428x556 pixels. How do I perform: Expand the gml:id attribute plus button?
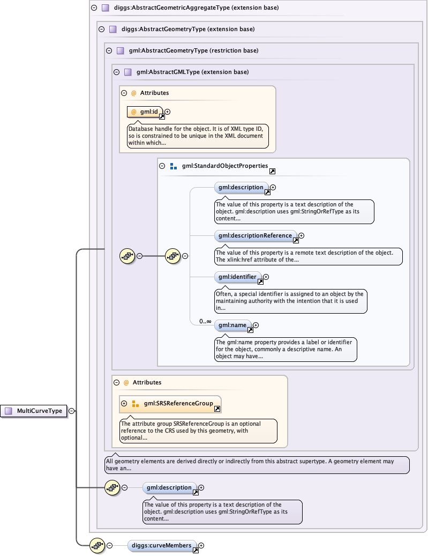tap(168, 112)
